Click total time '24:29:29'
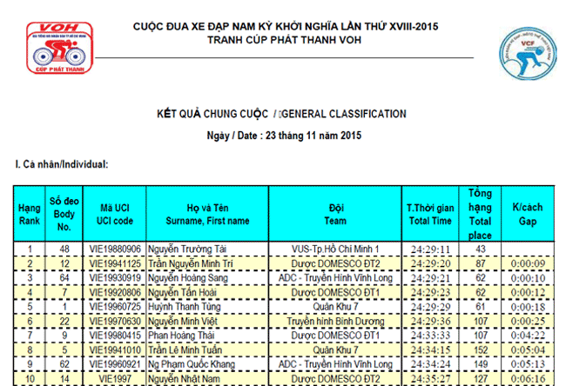 click(x=430, y=307)
